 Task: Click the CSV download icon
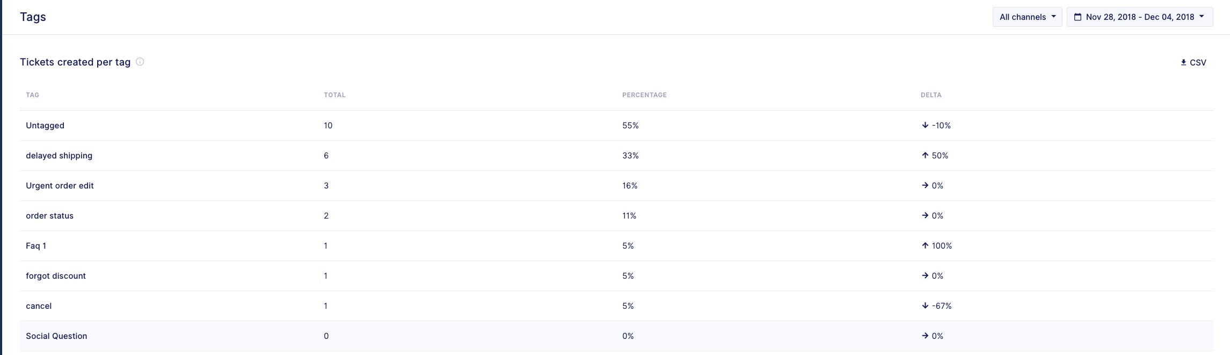(1183, 63)
